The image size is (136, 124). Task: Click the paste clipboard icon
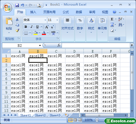pyautogui.click(x=9, y=21)
